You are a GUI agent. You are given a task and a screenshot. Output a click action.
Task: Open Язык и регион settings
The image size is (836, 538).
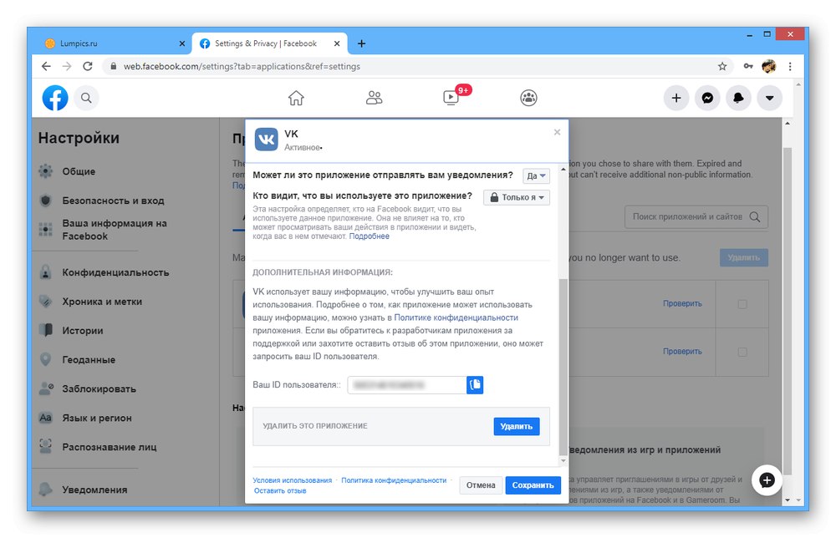click(96, 419)
